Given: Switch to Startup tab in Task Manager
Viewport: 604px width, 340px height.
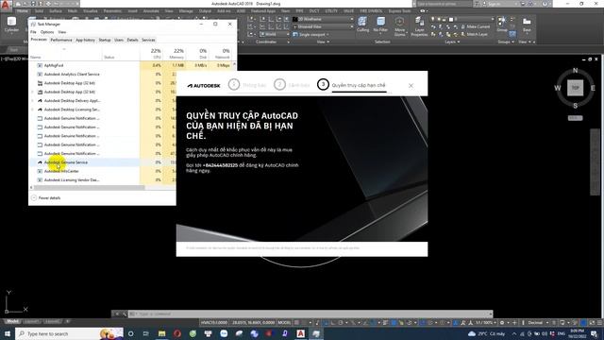Looking at the screenshot, I should pos(105,40).
